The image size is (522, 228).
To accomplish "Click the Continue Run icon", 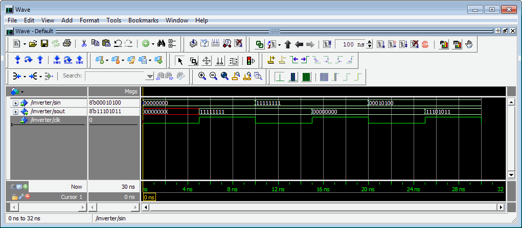I will 392,44.
